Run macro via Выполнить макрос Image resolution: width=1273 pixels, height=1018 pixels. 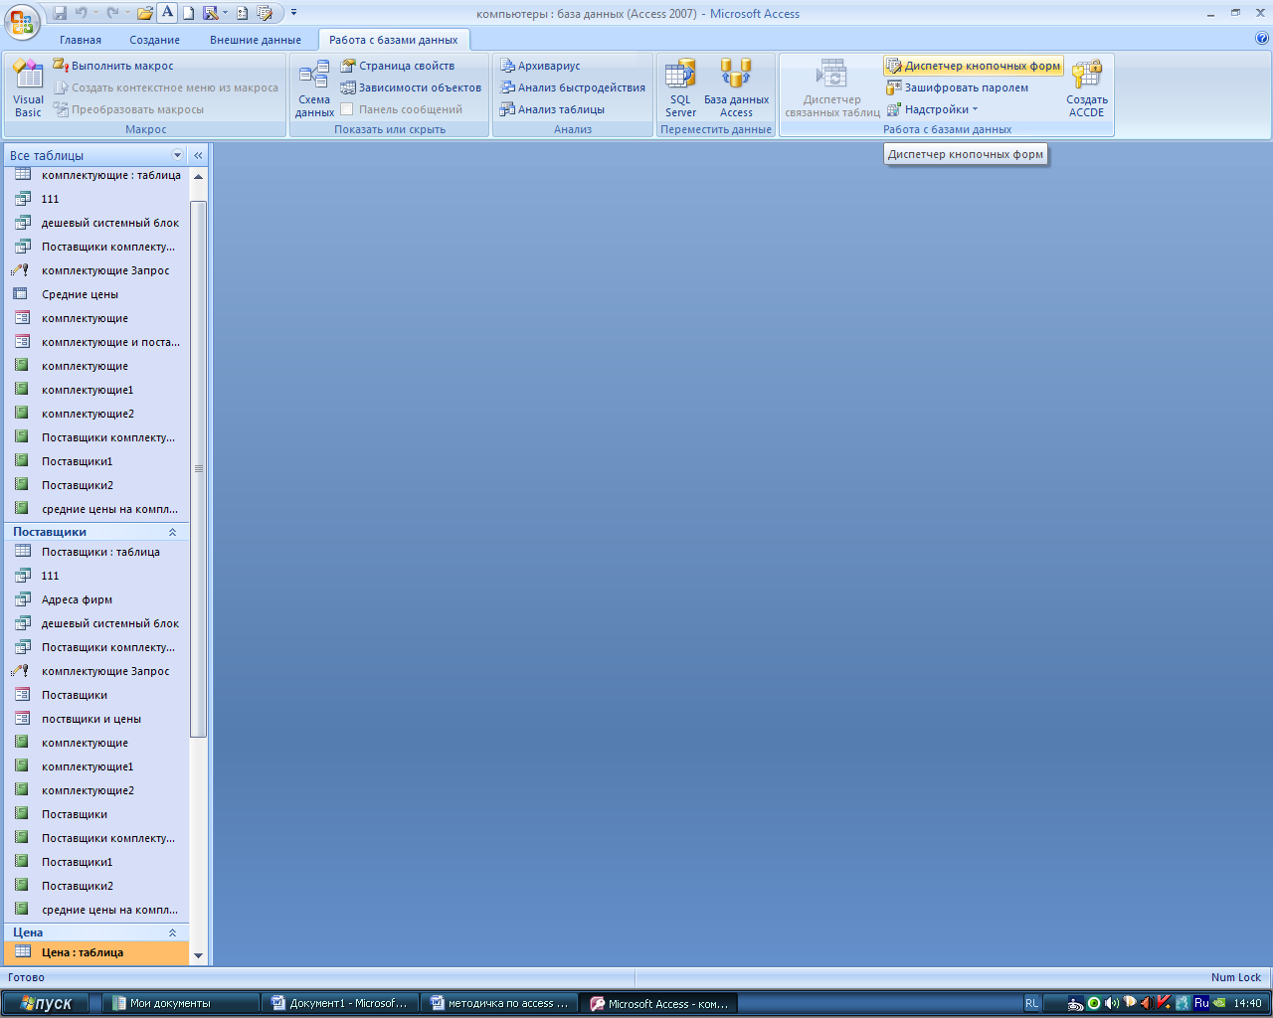(x=113, y=66)
